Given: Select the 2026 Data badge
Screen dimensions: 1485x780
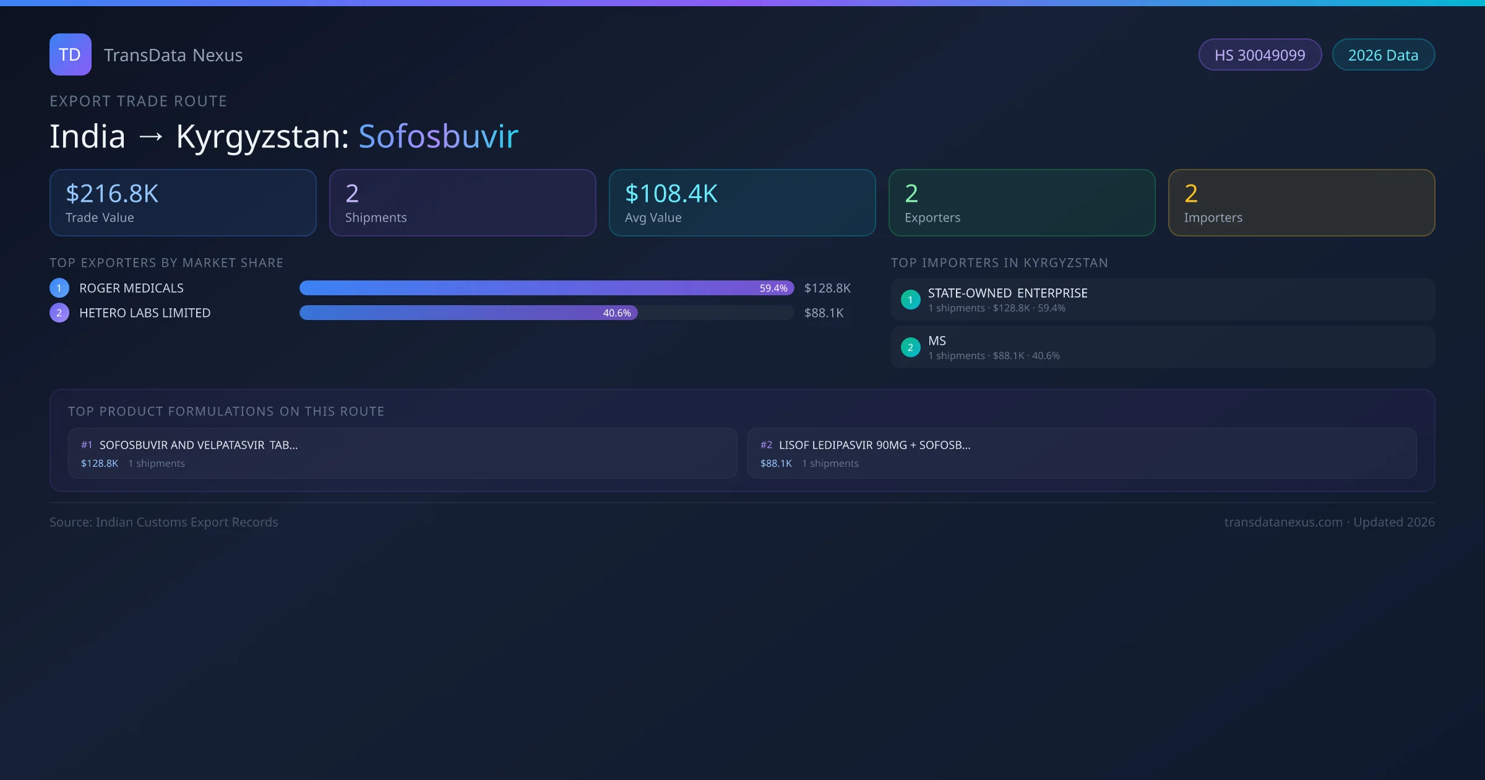Looking at the screenshot, I should pos(1383,55).
